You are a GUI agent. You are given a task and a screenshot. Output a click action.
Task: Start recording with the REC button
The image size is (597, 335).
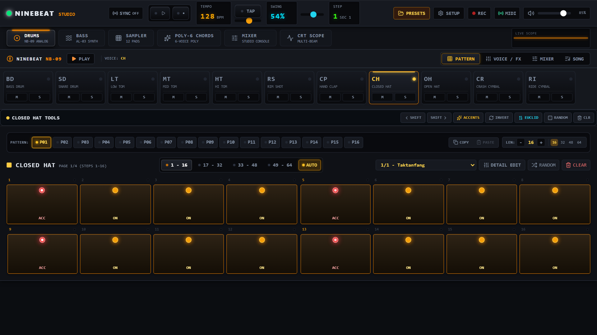[x=479, y=13]
